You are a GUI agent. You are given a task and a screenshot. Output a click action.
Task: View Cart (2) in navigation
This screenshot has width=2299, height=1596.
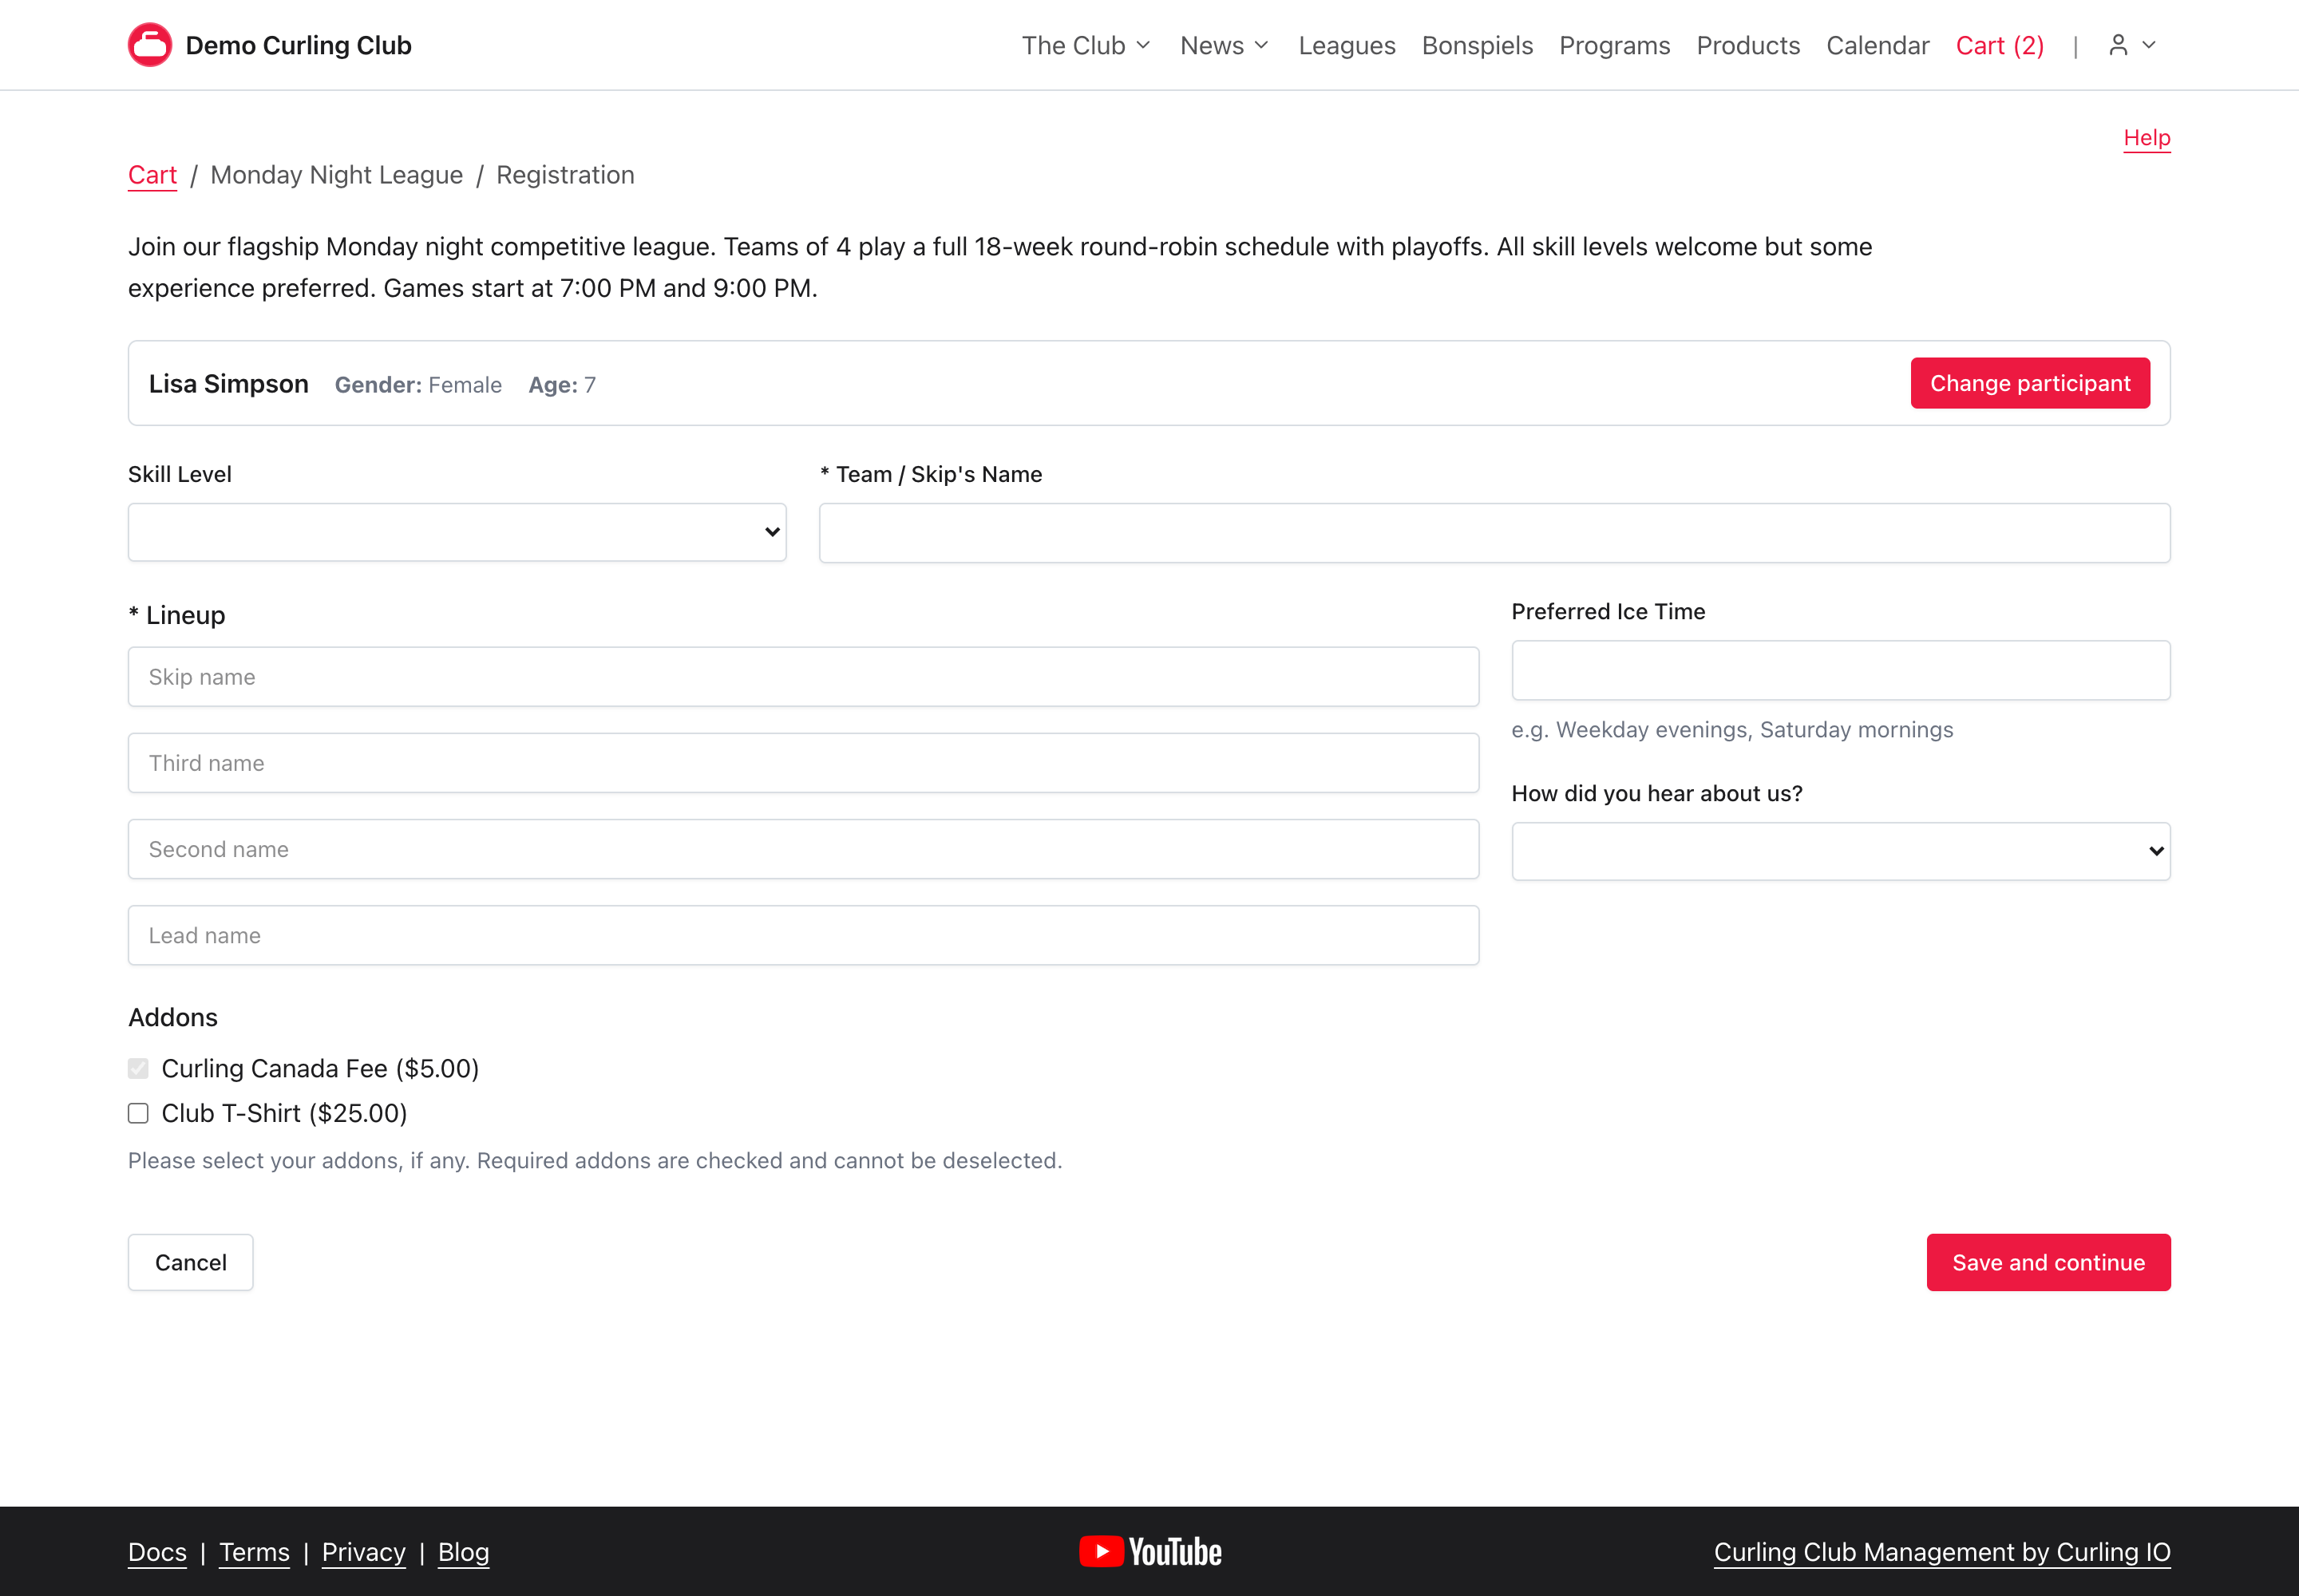tap(1999, 45)
